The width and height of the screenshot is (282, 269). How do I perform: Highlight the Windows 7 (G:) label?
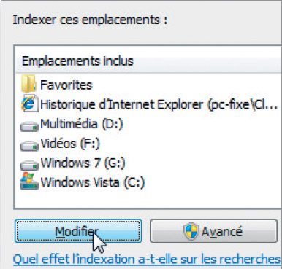83,163
